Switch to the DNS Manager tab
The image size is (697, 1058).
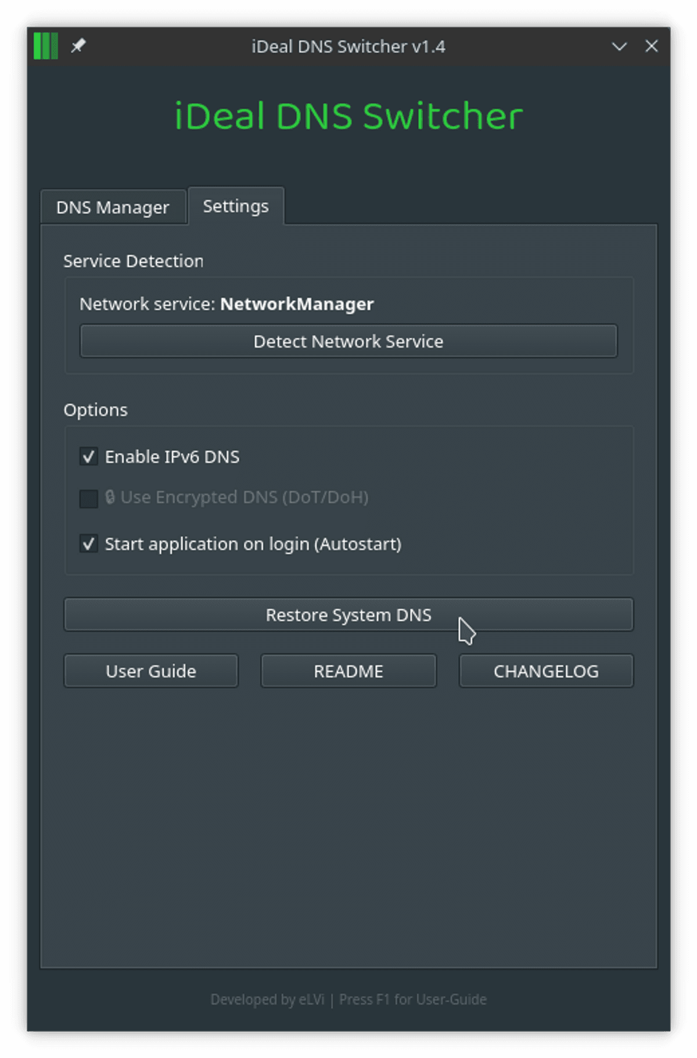click(113, 207)
